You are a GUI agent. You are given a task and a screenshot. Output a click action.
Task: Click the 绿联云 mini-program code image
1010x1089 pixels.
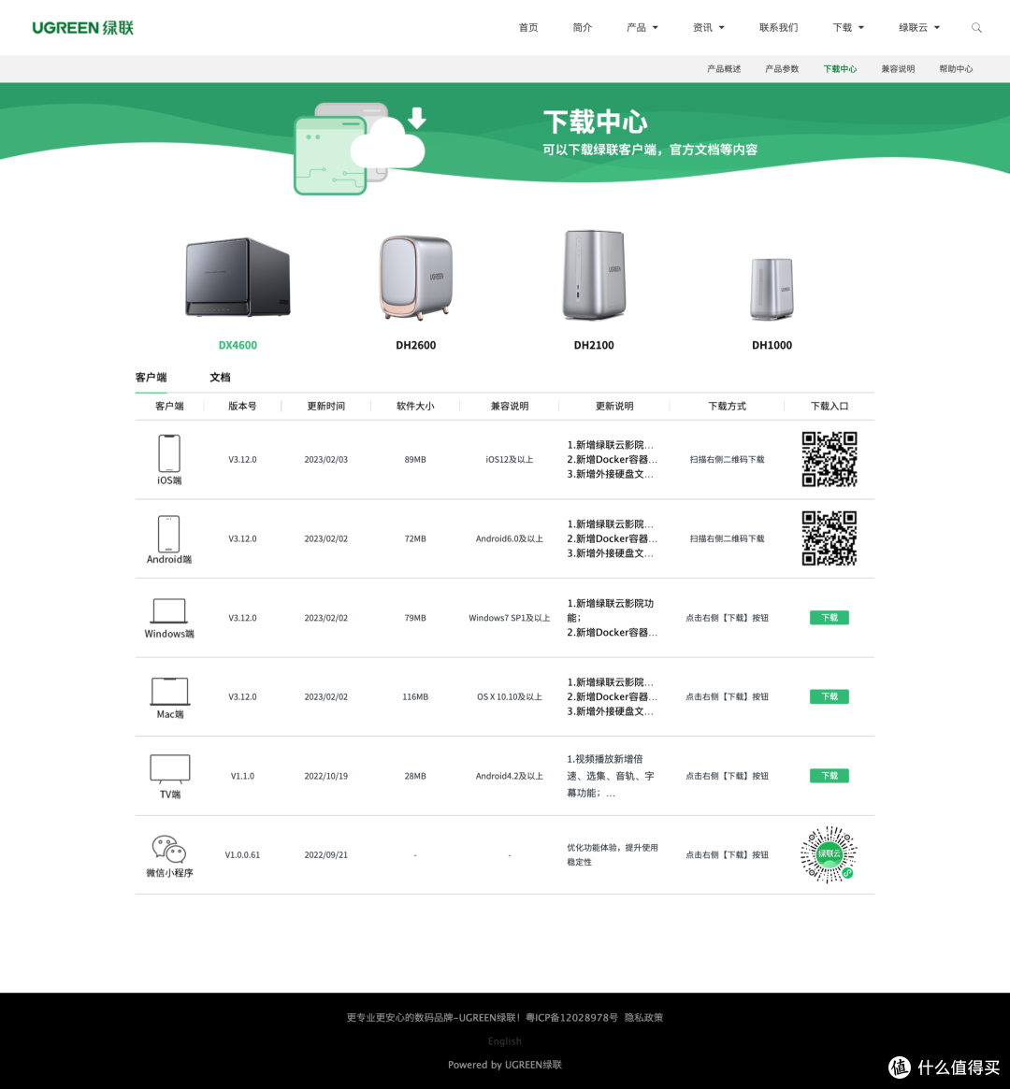click(829, 854)
